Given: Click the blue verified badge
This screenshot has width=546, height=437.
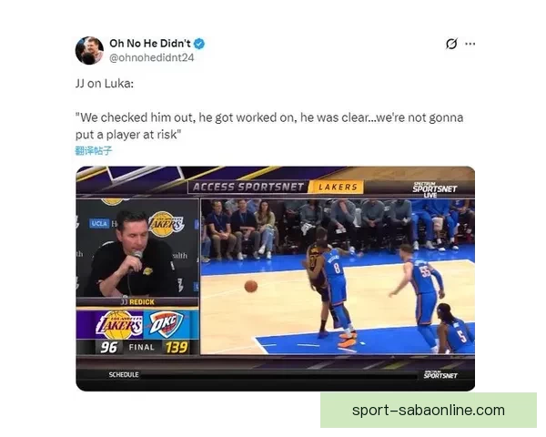Looking at the screenshot, I should 199,44.
